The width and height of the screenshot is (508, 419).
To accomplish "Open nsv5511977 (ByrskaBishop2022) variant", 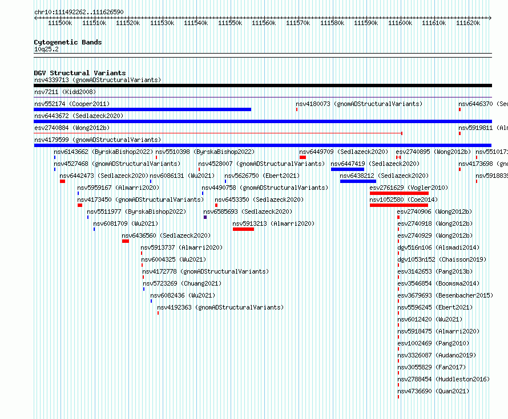I will [136, 211].
